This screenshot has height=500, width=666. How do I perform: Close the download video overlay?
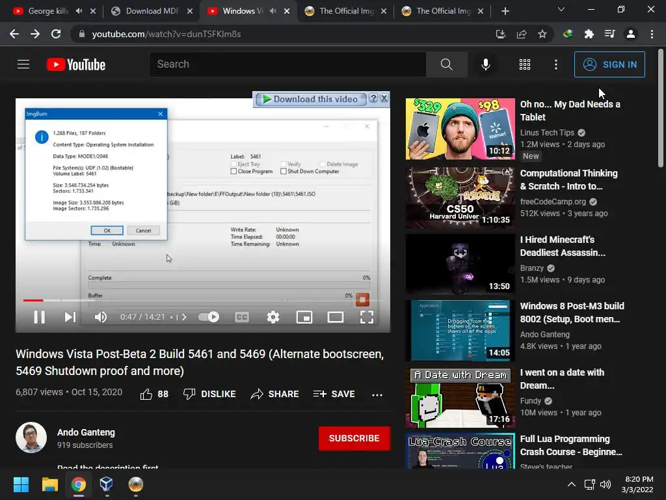(x=384, y=98)
